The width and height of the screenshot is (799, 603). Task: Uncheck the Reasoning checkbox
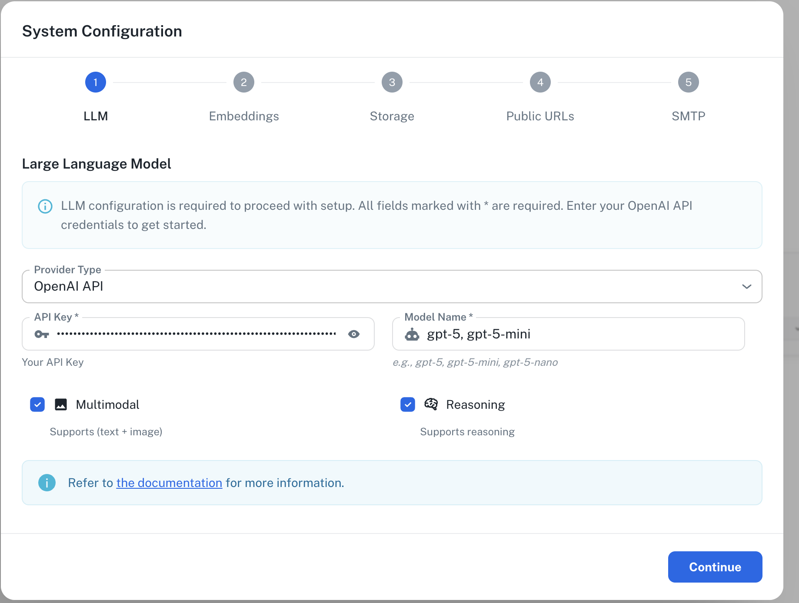pyautogui.click(x=407, y=404)
